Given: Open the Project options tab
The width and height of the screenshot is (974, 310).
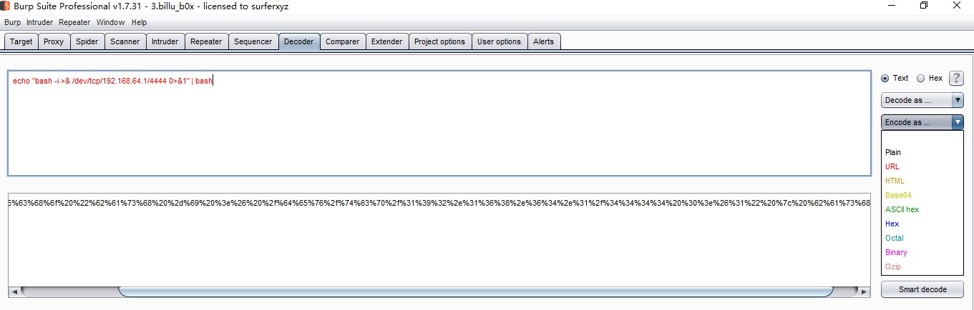Looking at the screenshot, I should coord(440,41).
